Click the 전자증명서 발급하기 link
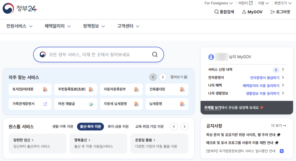This screenshot has width=296, height=161. pos(265,78)
